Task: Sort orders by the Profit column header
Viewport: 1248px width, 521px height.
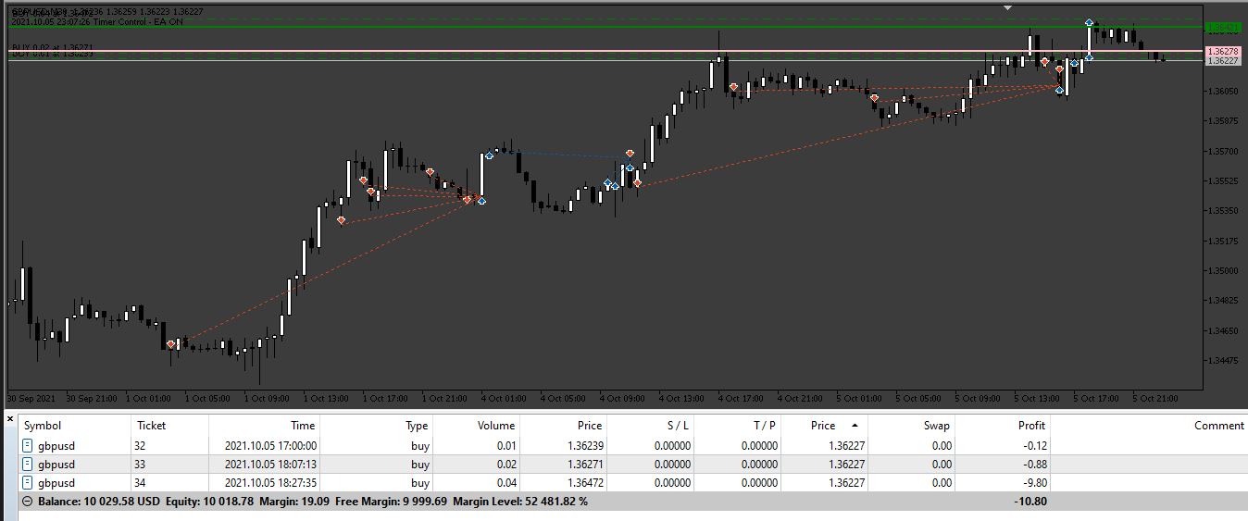Action: [x=1030, y=426]
